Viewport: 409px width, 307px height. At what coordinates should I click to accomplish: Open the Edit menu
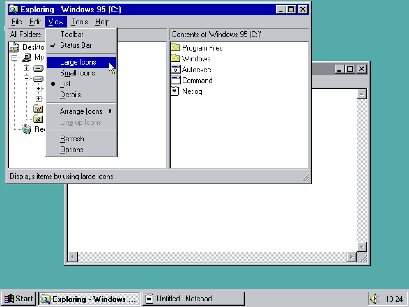coord(35,22)
